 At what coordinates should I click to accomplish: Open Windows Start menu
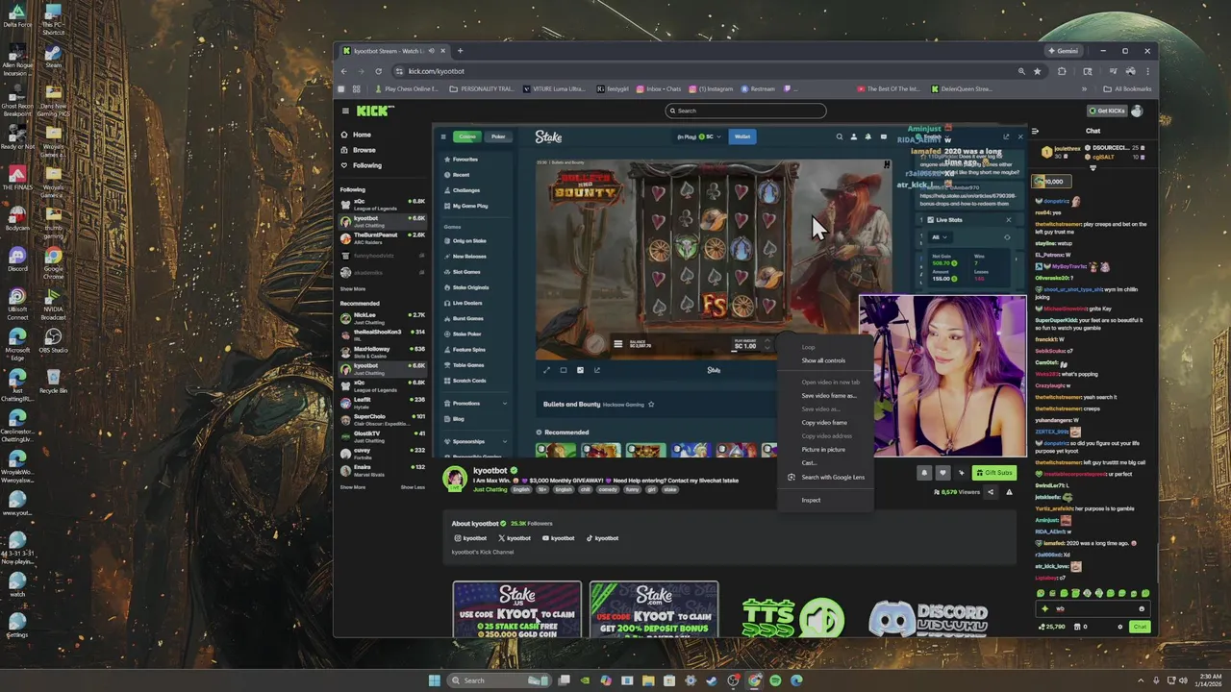(x=434, y=680)
